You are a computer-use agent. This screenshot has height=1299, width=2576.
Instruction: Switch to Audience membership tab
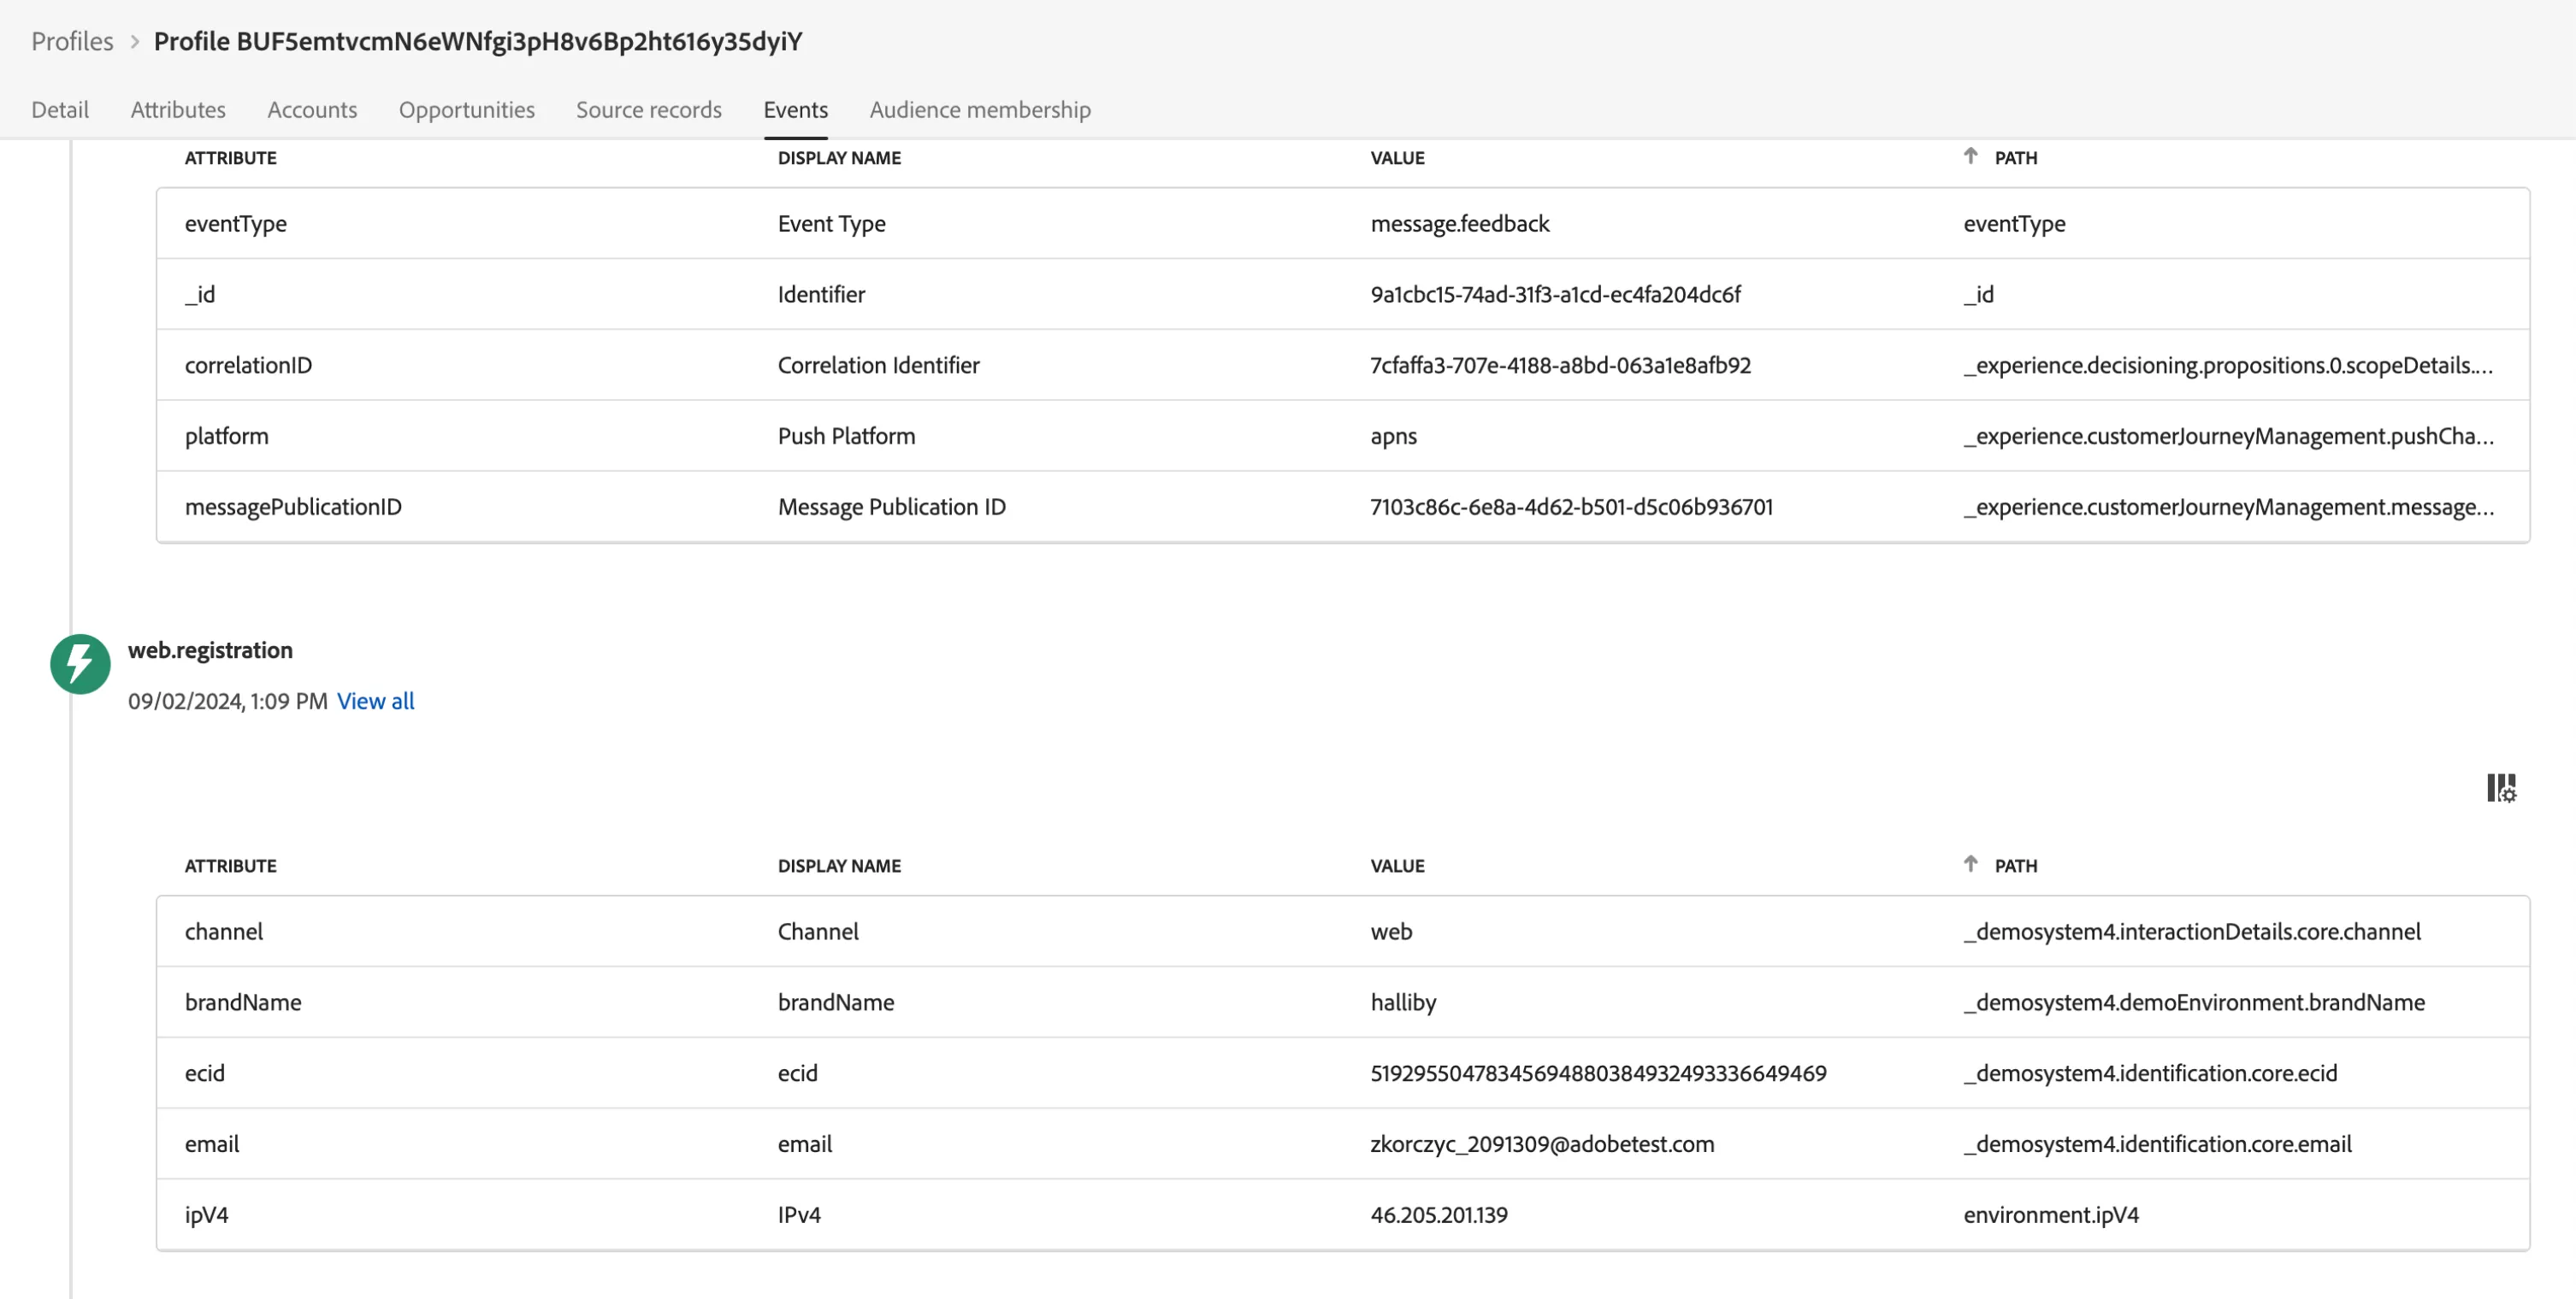[979, 110]
